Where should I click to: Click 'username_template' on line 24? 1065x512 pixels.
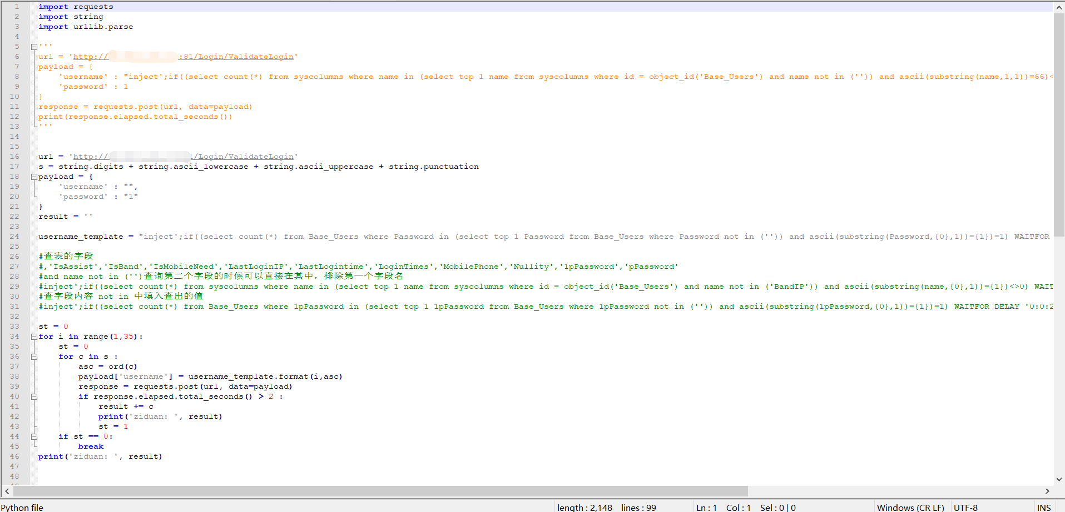pos(81,237)
